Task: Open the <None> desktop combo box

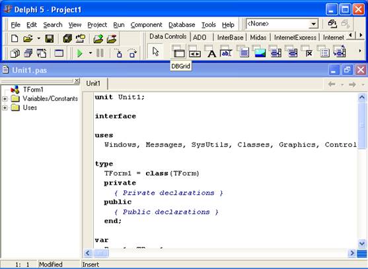Action: (x=313, y=24)
